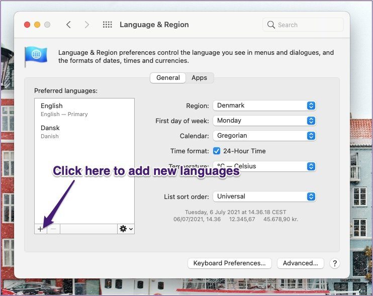This screenshot has height=296, width=373.
Task: Open the Region dropdown showing Denmark
Action: click(264, 106)
